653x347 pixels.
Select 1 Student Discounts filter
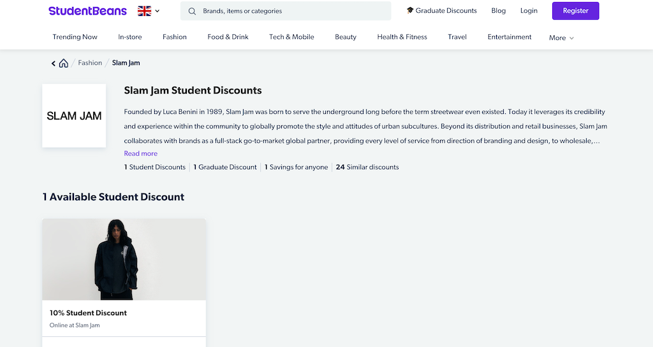coord(155,167)
